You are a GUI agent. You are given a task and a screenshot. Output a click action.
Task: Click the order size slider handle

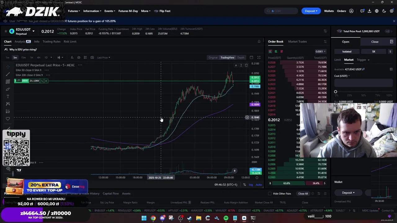coord(336,92)
